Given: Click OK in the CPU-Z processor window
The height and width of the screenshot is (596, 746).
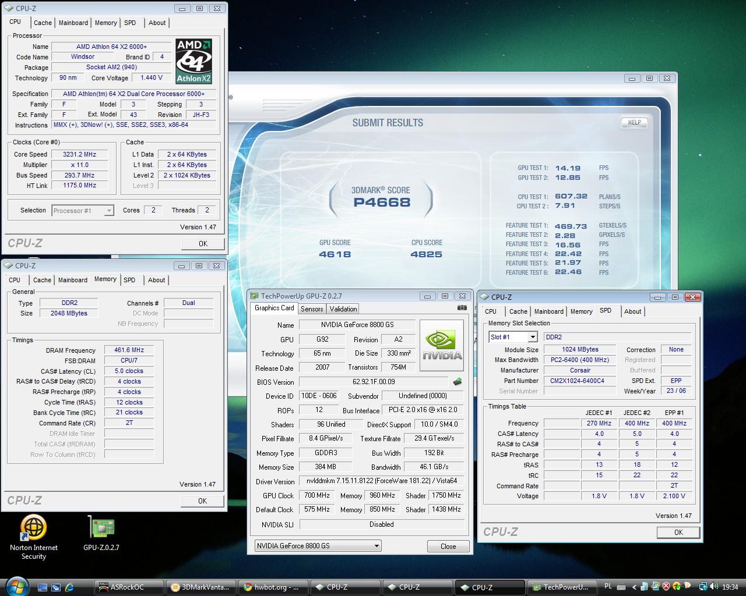Looking at the screenshot, I should 203,243.
